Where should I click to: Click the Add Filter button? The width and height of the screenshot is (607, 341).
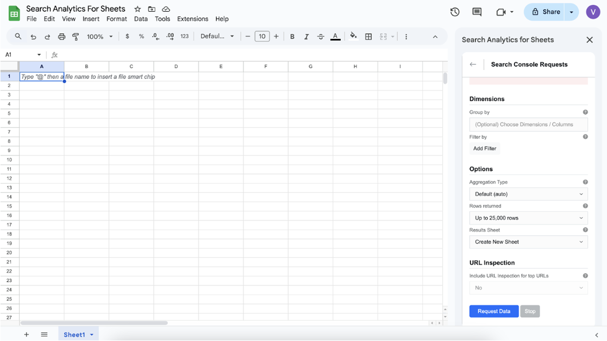(485, 148)
